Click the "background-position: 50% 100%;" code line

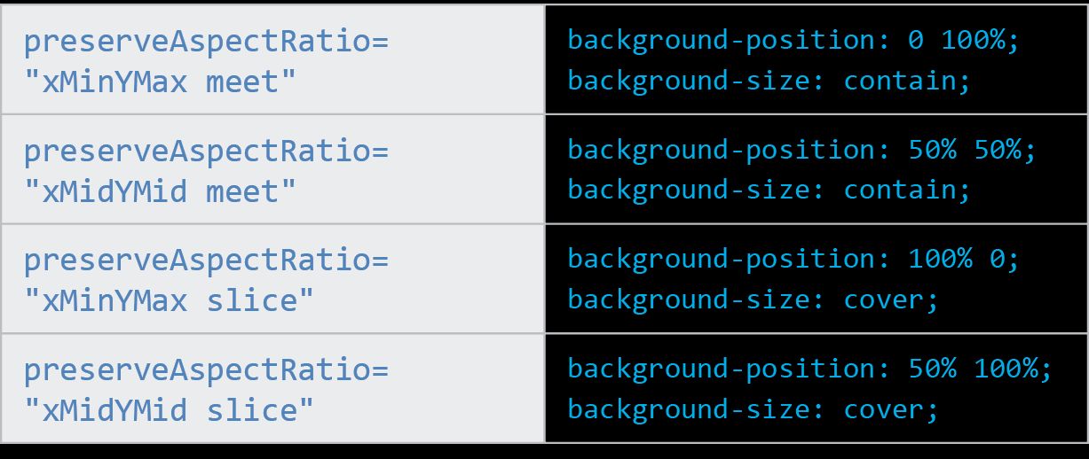click(x=809, y=368)
